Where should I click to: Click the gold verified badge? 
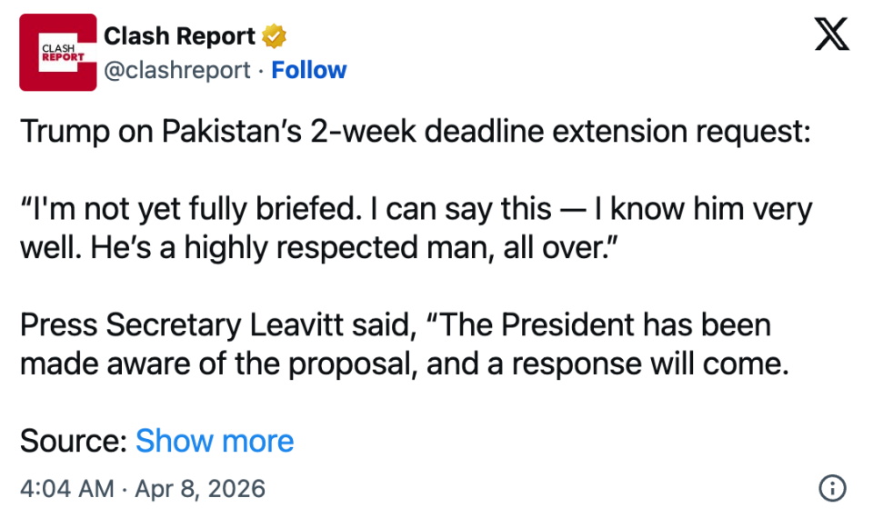(274, 36)
